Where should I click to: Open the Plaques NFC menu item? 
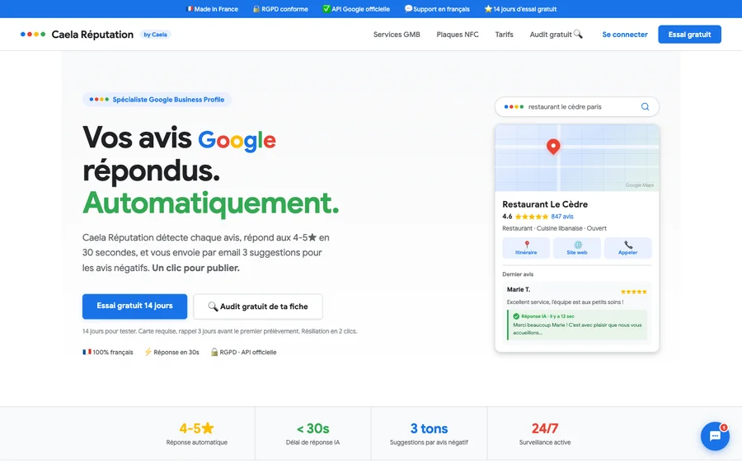pos(457,35)
